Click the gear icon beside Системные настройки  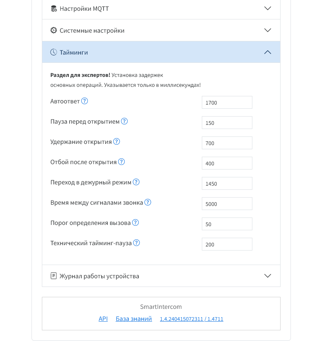54,30
